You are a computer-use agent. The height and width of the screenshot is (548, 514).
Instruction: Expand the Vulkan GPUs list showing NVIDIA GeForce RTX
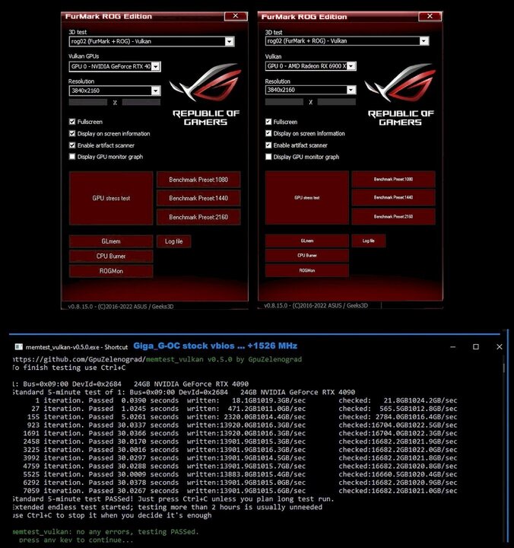click(156, 67)
